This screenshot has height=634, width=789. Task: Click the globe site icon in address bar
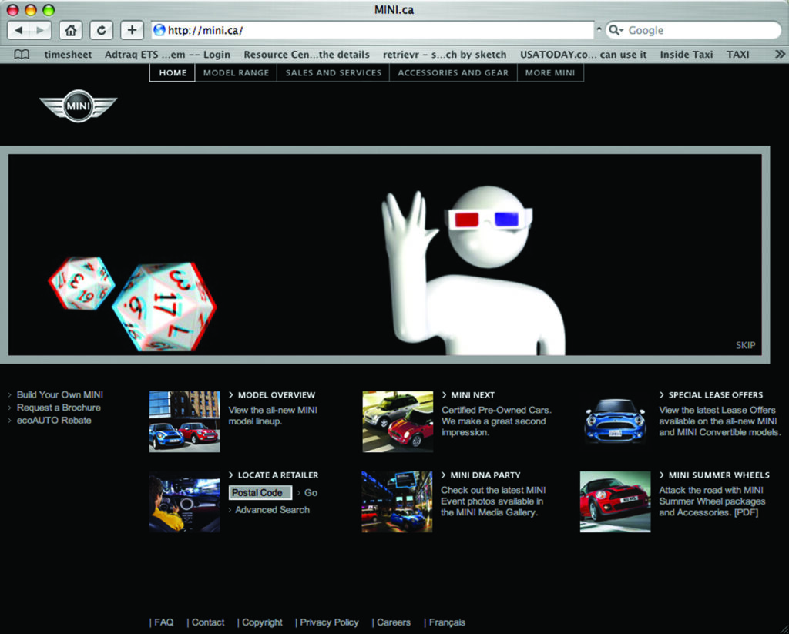(x=159, y=30)
